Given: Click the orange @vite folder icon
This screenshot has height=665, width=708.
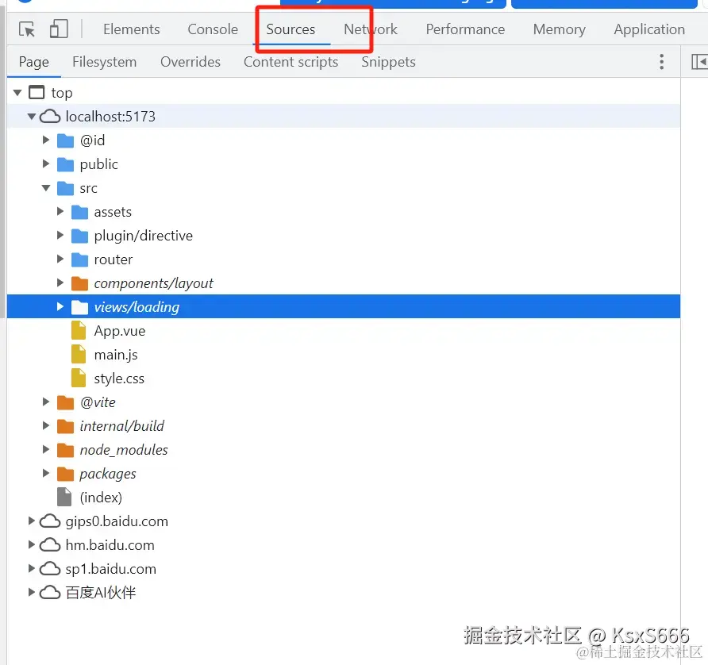Looking at the screenshot, I should tap(65, 402).
